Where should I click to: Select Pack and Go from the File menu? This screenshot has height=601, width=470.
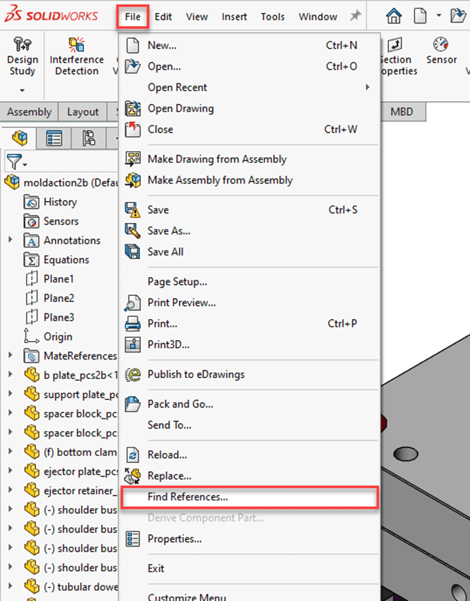pyautogui.click(x=180, y=404)
